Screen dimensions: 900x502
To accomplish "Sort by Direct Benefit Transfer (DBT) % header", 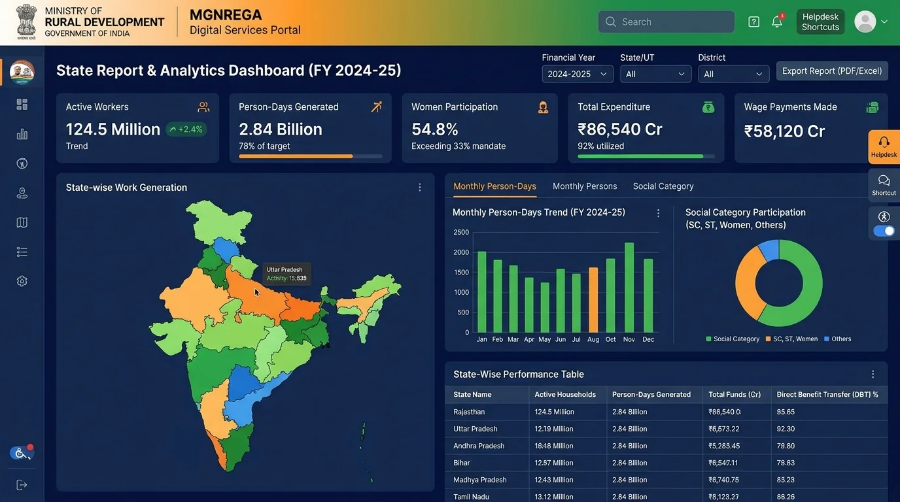I will tap(827, 395).
